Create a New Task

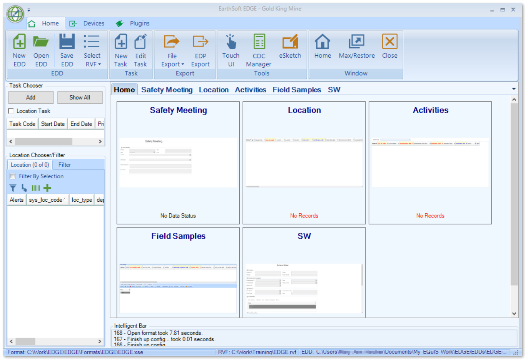(x=121, y=51)
